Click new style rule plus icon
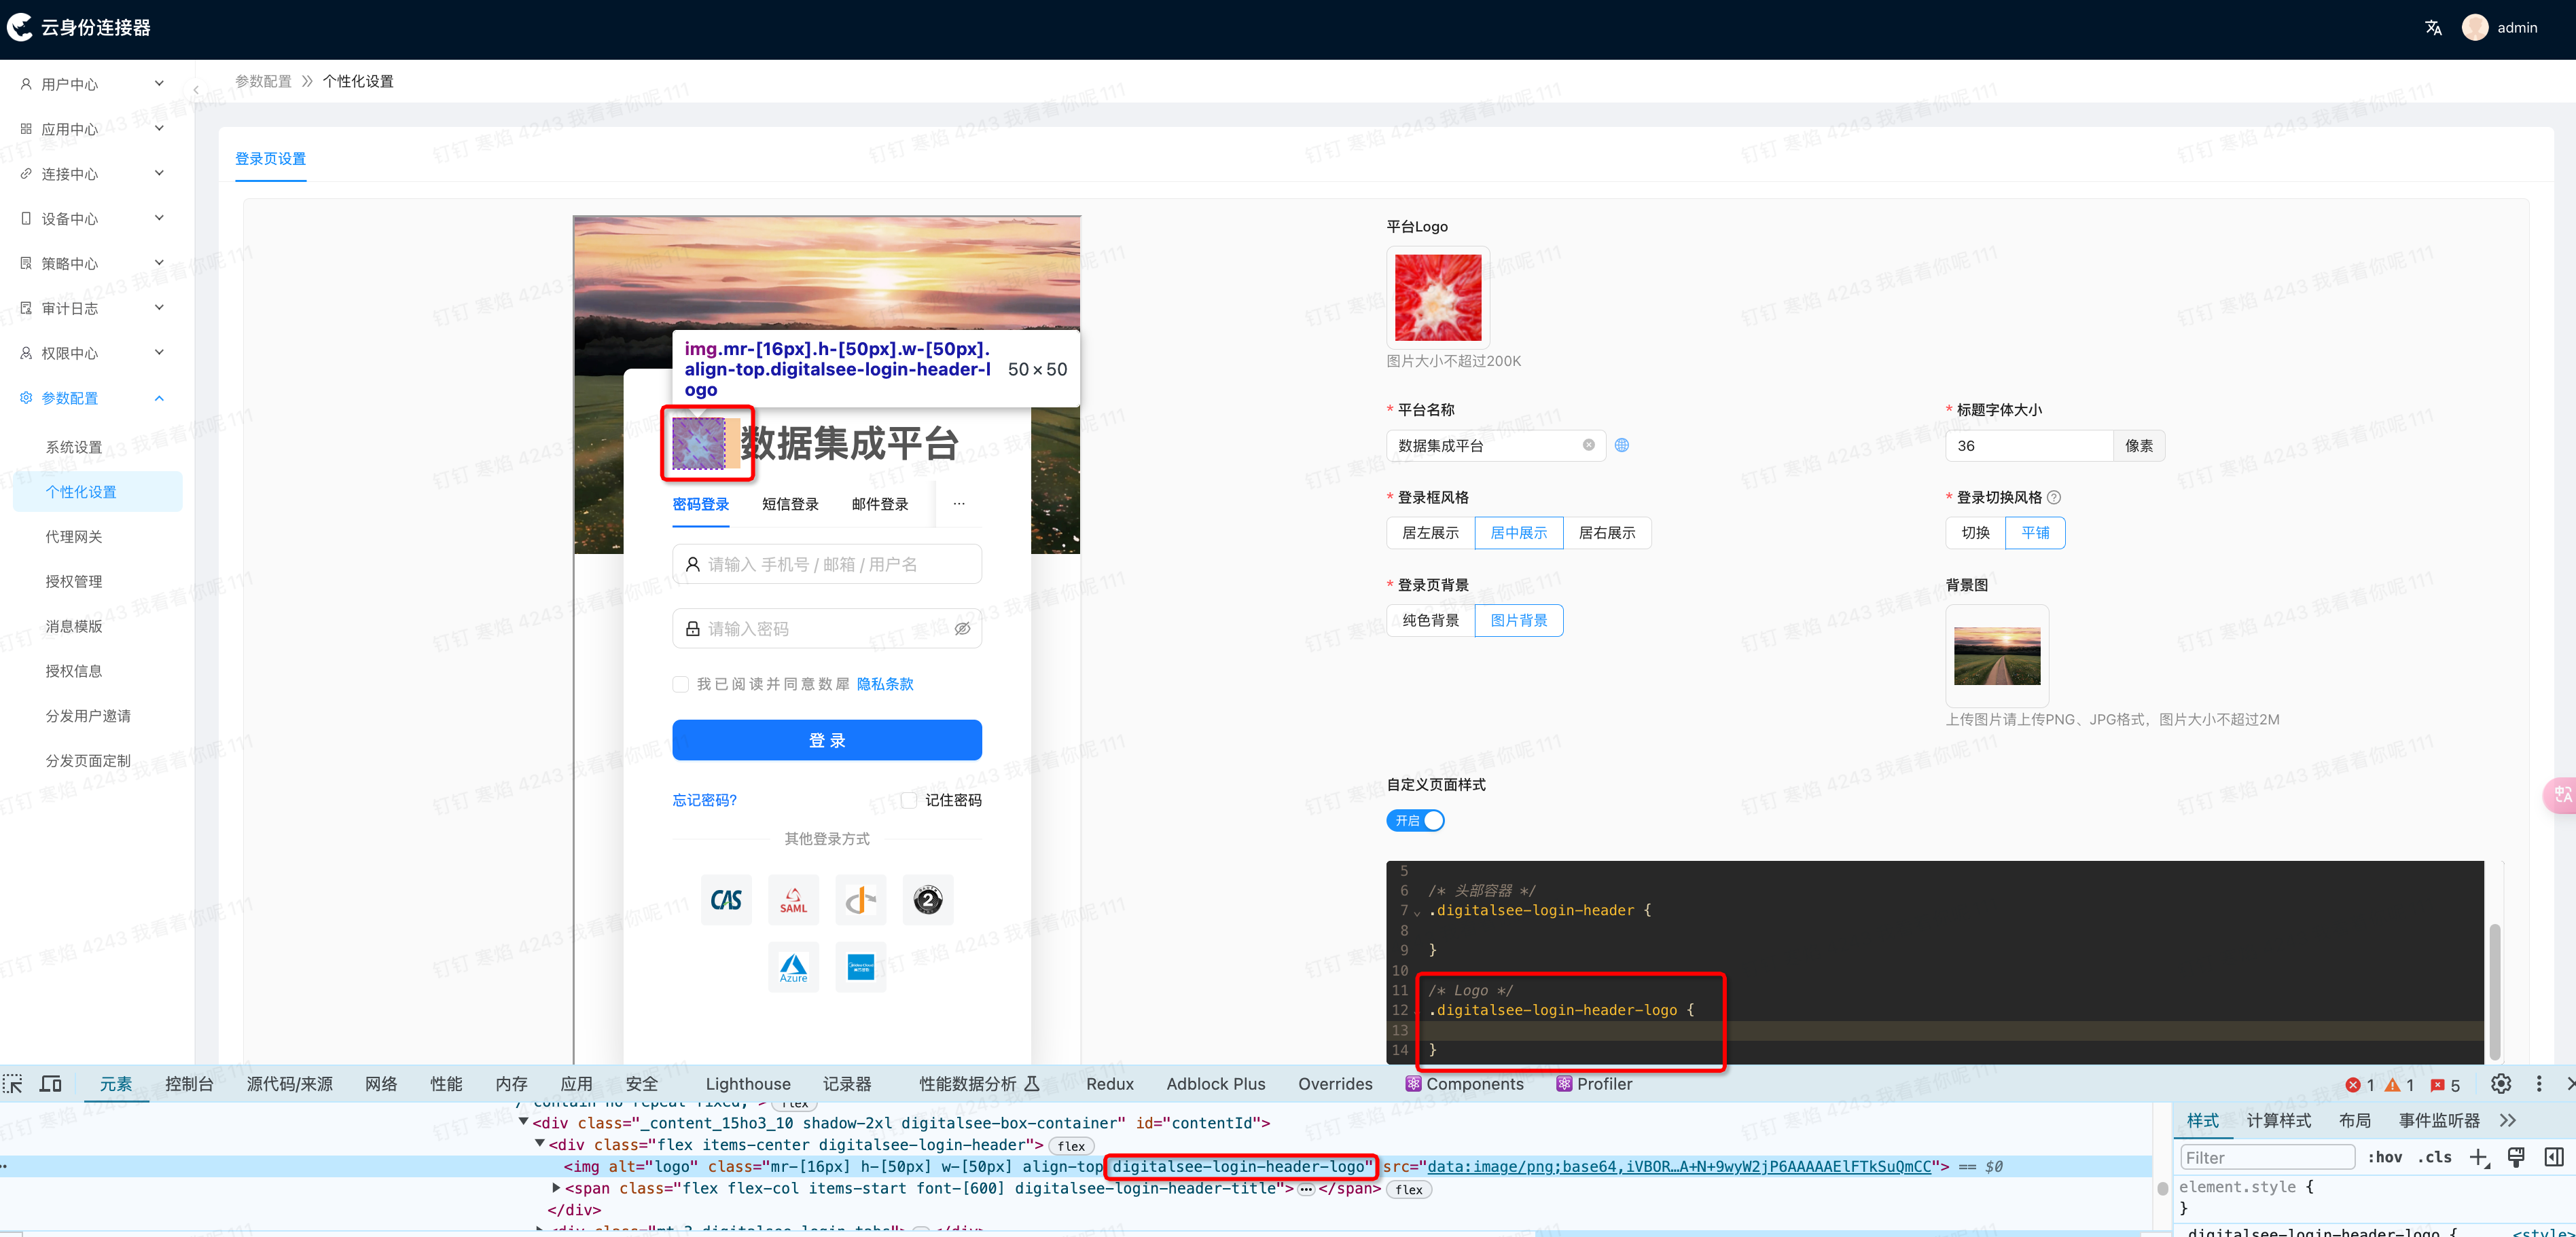2576x1237 pixels. coord(2479,1157)
